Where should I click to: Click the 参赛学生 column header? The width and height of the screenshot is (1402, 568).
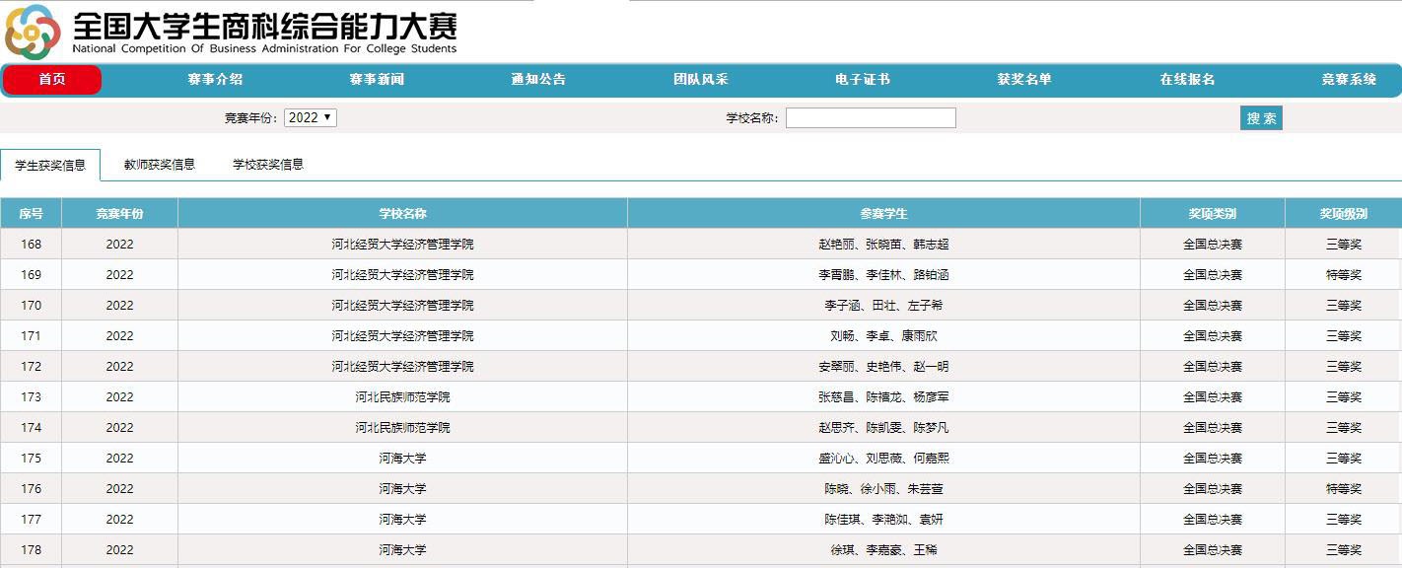coord(883,214)
